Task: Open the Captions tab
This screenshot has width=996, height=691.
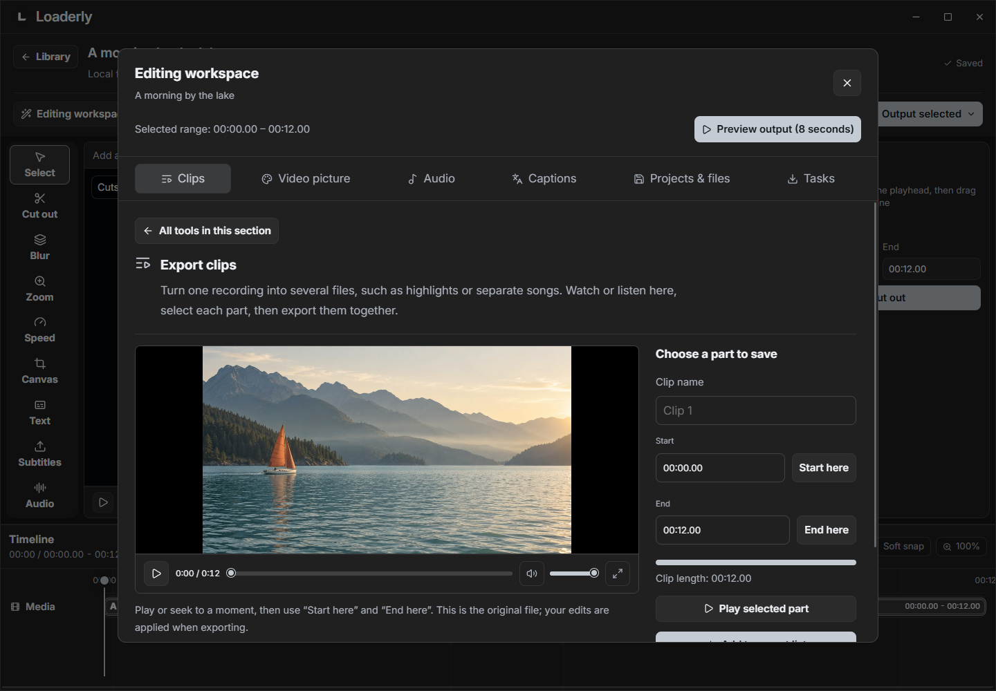Action: point(544,178)
